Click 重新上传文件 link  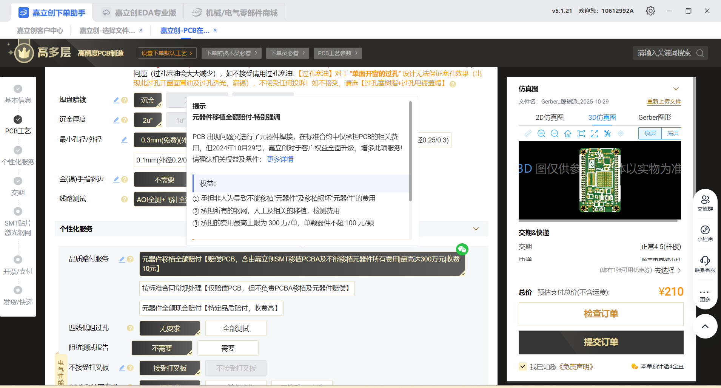click(664, 102)
